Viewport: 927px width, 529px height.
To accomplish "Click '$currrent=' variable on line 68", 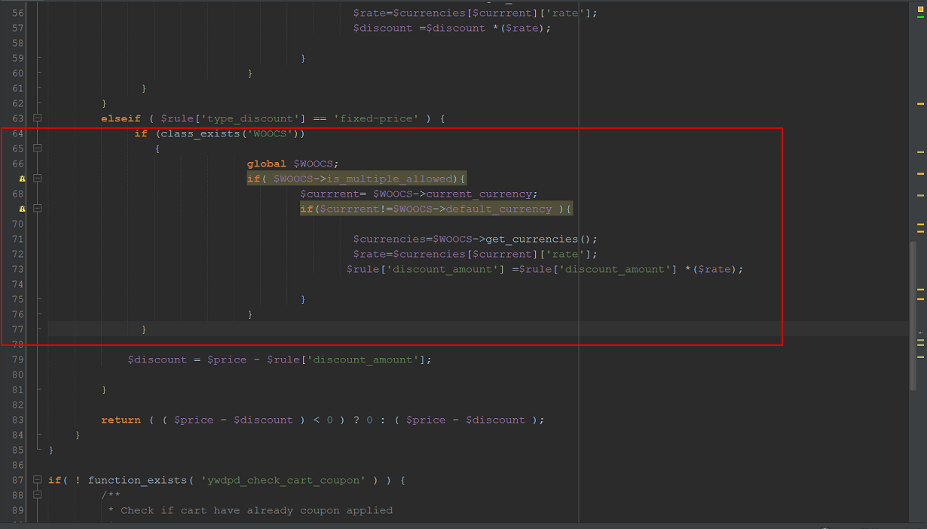I will 332,194.
